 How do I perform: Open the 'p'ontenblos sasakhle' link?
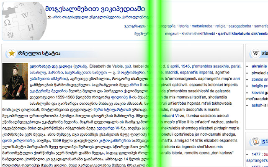211,66
